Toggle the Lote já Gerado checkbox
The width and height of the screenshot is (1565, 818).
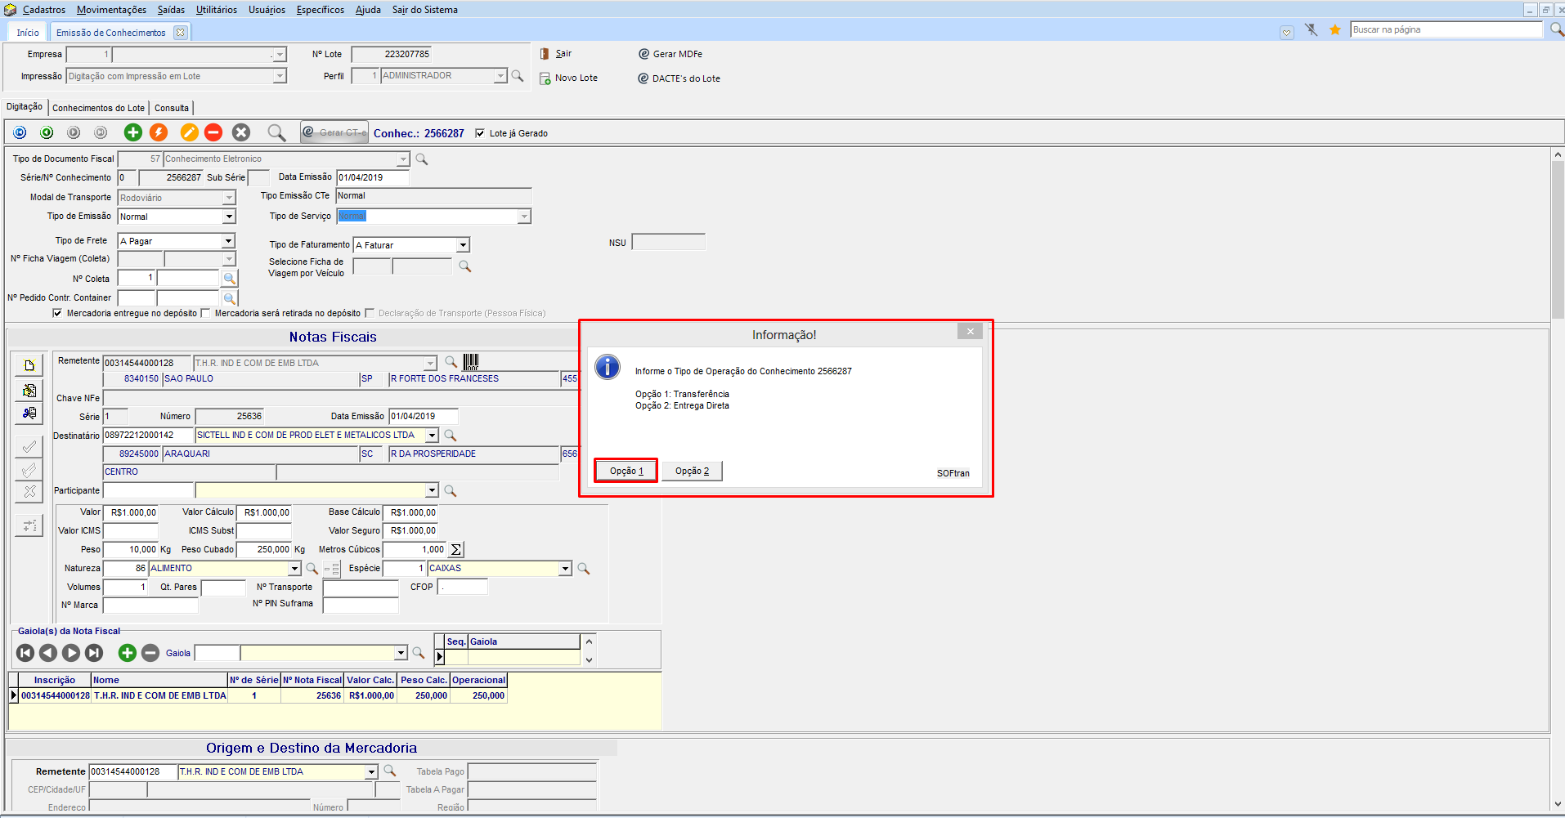[480, 133]
